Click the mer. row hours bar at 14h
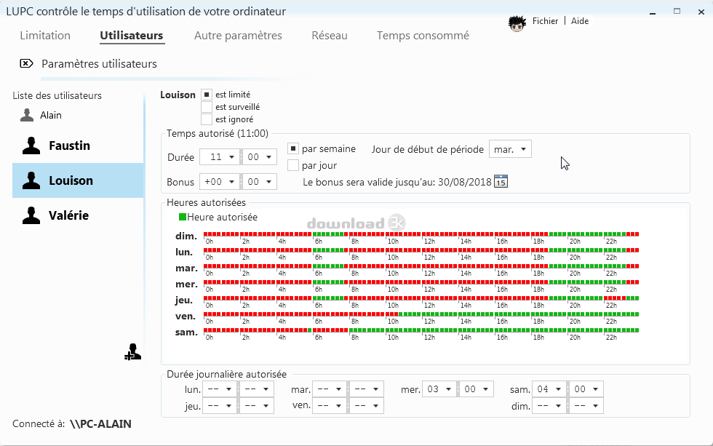 tap(460, 282)
